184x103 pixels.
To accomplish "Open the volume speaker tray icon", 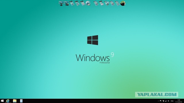I will pos(169,101).
